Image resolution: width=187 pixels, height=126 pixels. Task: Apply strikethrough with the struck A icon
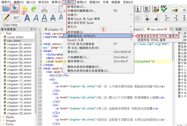(53, 18)
